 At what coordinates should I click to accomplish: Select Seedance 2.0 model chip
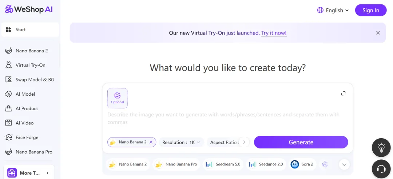[x=266, y=164]
